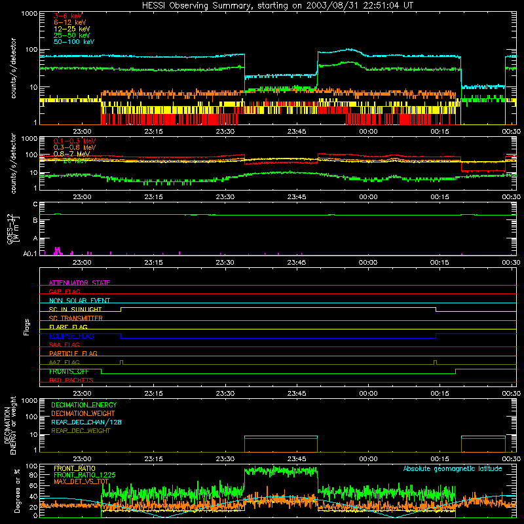Click the AAZ_FLAG label
Image resolution: width=524 pixels, height=524 pixels.
click(64, 362)
